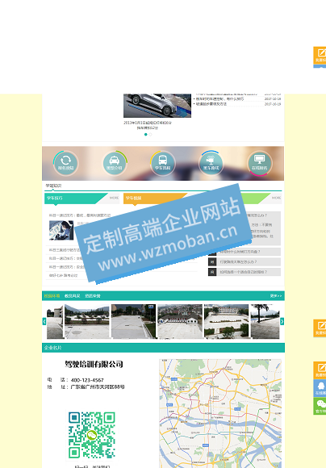Viewport: 326px width, 468px height.
Task: Click the WeChat QR code image
Action: (92, 435)
